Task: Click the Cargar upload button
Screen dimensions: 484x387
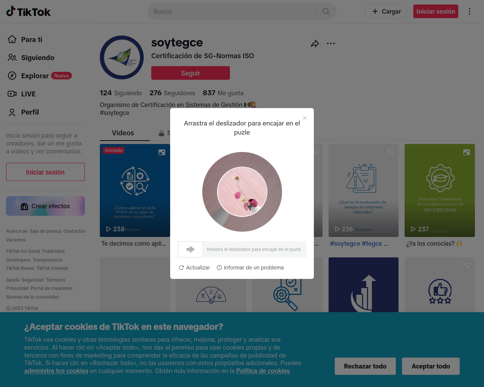Action: [x=386, y=11]
